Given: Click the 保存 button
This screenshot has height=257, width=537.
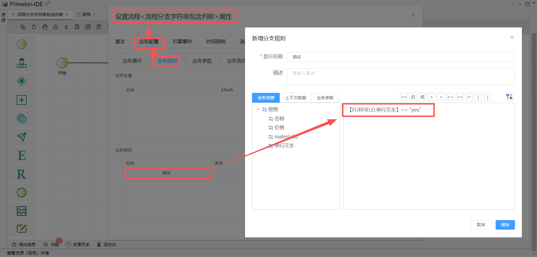Looking at the screenshot, I should click(505, 225).
